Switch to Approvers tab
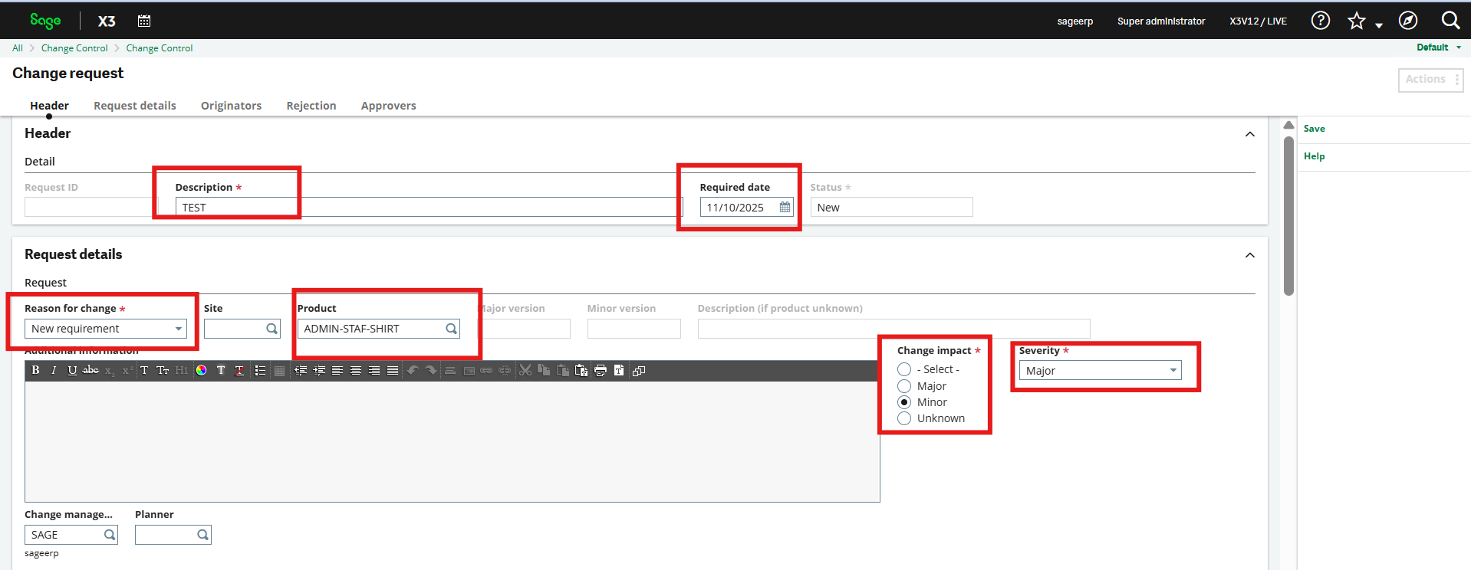 [389, 106]
